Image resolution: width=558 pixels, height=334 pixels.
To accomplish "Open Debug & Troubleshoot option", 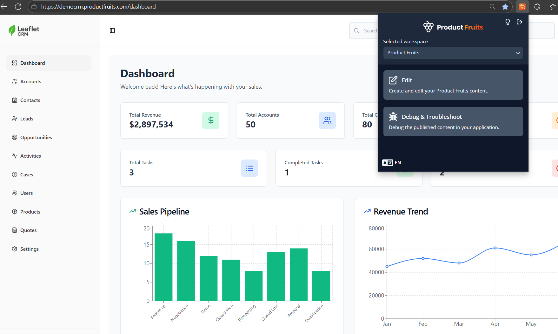I will [x=453, y=122].
